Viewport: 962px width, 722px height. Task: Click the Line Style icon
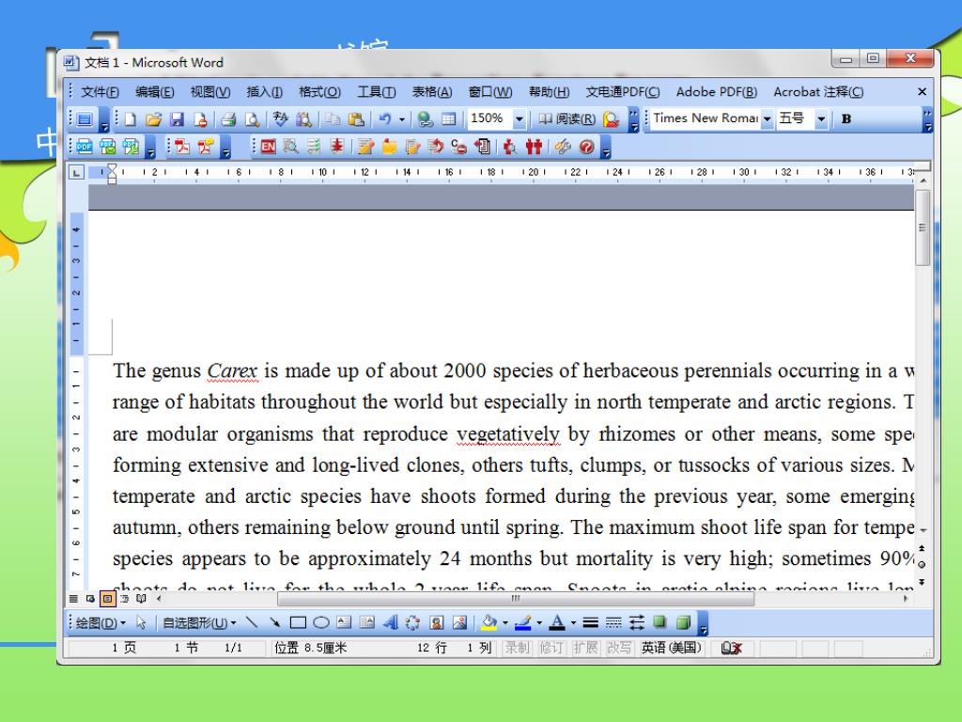(590, 622)
